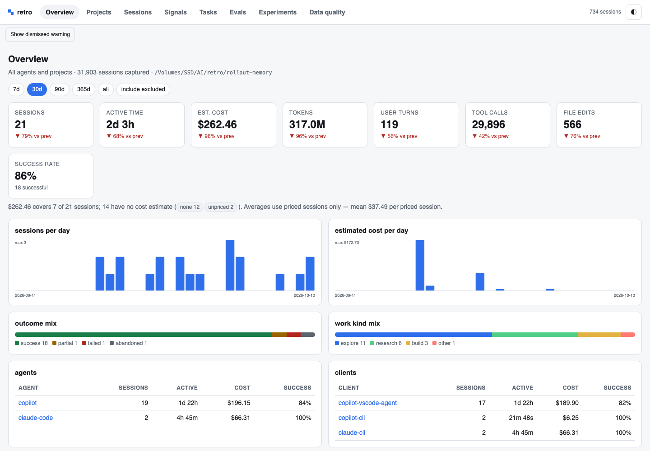Click the 'unpriced 2' chip
Screen dimensions: 650x451
(x=221, y=207)
